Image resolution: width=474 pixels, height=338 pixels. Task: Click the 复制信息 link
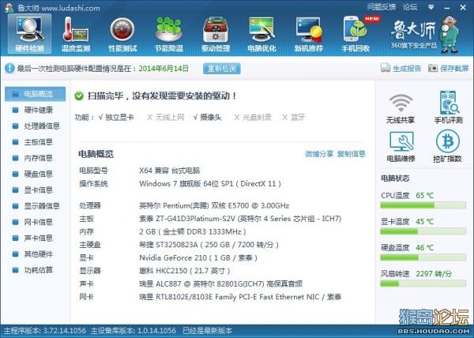point(352,154)
